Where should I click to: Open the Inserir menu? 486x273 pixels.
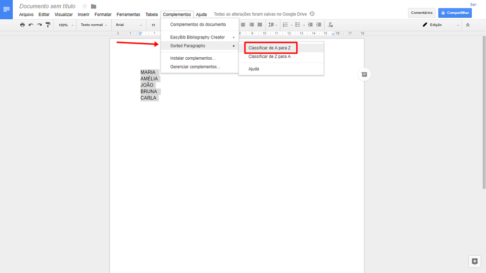pyautogui.click(x=83, y=15)
